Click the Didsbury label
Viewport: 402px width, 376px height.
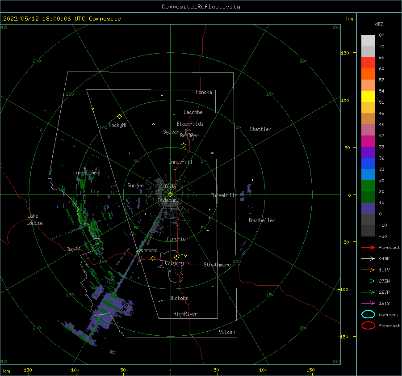169,200
